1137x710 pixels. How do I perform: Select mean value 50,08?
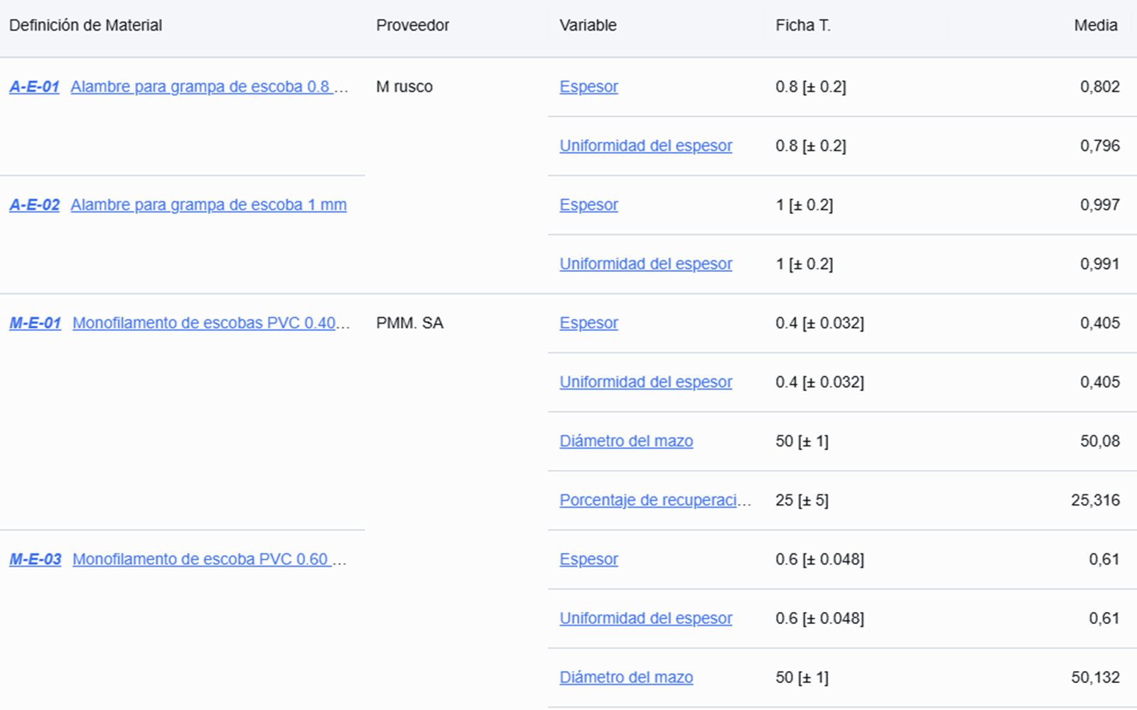pos(1100,441)
